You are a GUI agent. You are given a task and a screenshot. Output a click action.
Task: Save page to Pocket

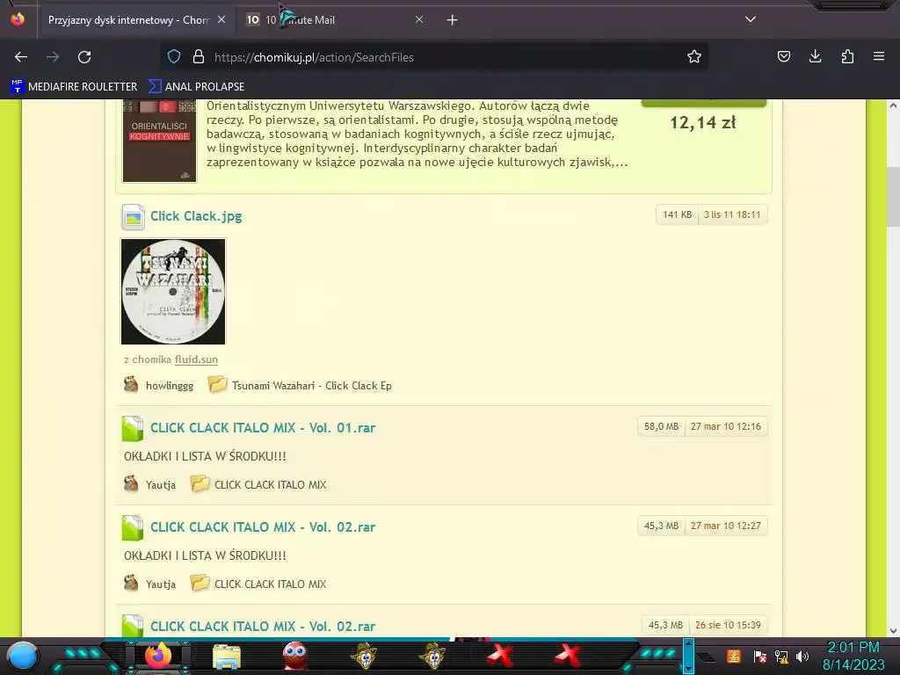[783, 57]
